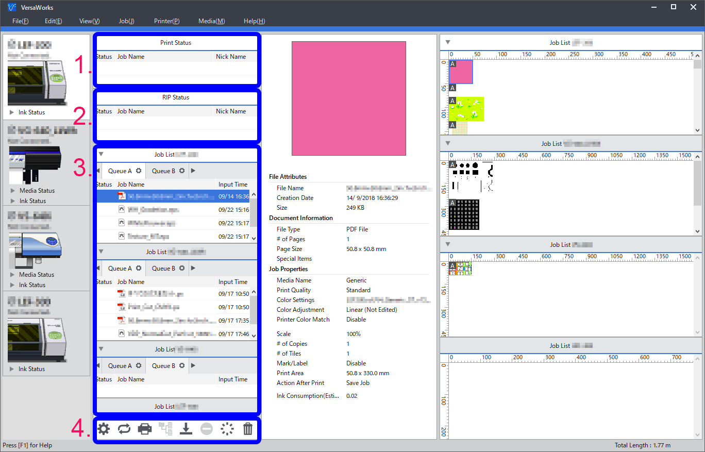705x452 pixels.
Task: Click the RIP and print loop-arrows icon
Action: (124, 429)
